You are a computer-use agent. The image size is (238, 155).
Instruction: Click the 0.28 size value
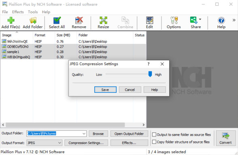click(60, 52)
